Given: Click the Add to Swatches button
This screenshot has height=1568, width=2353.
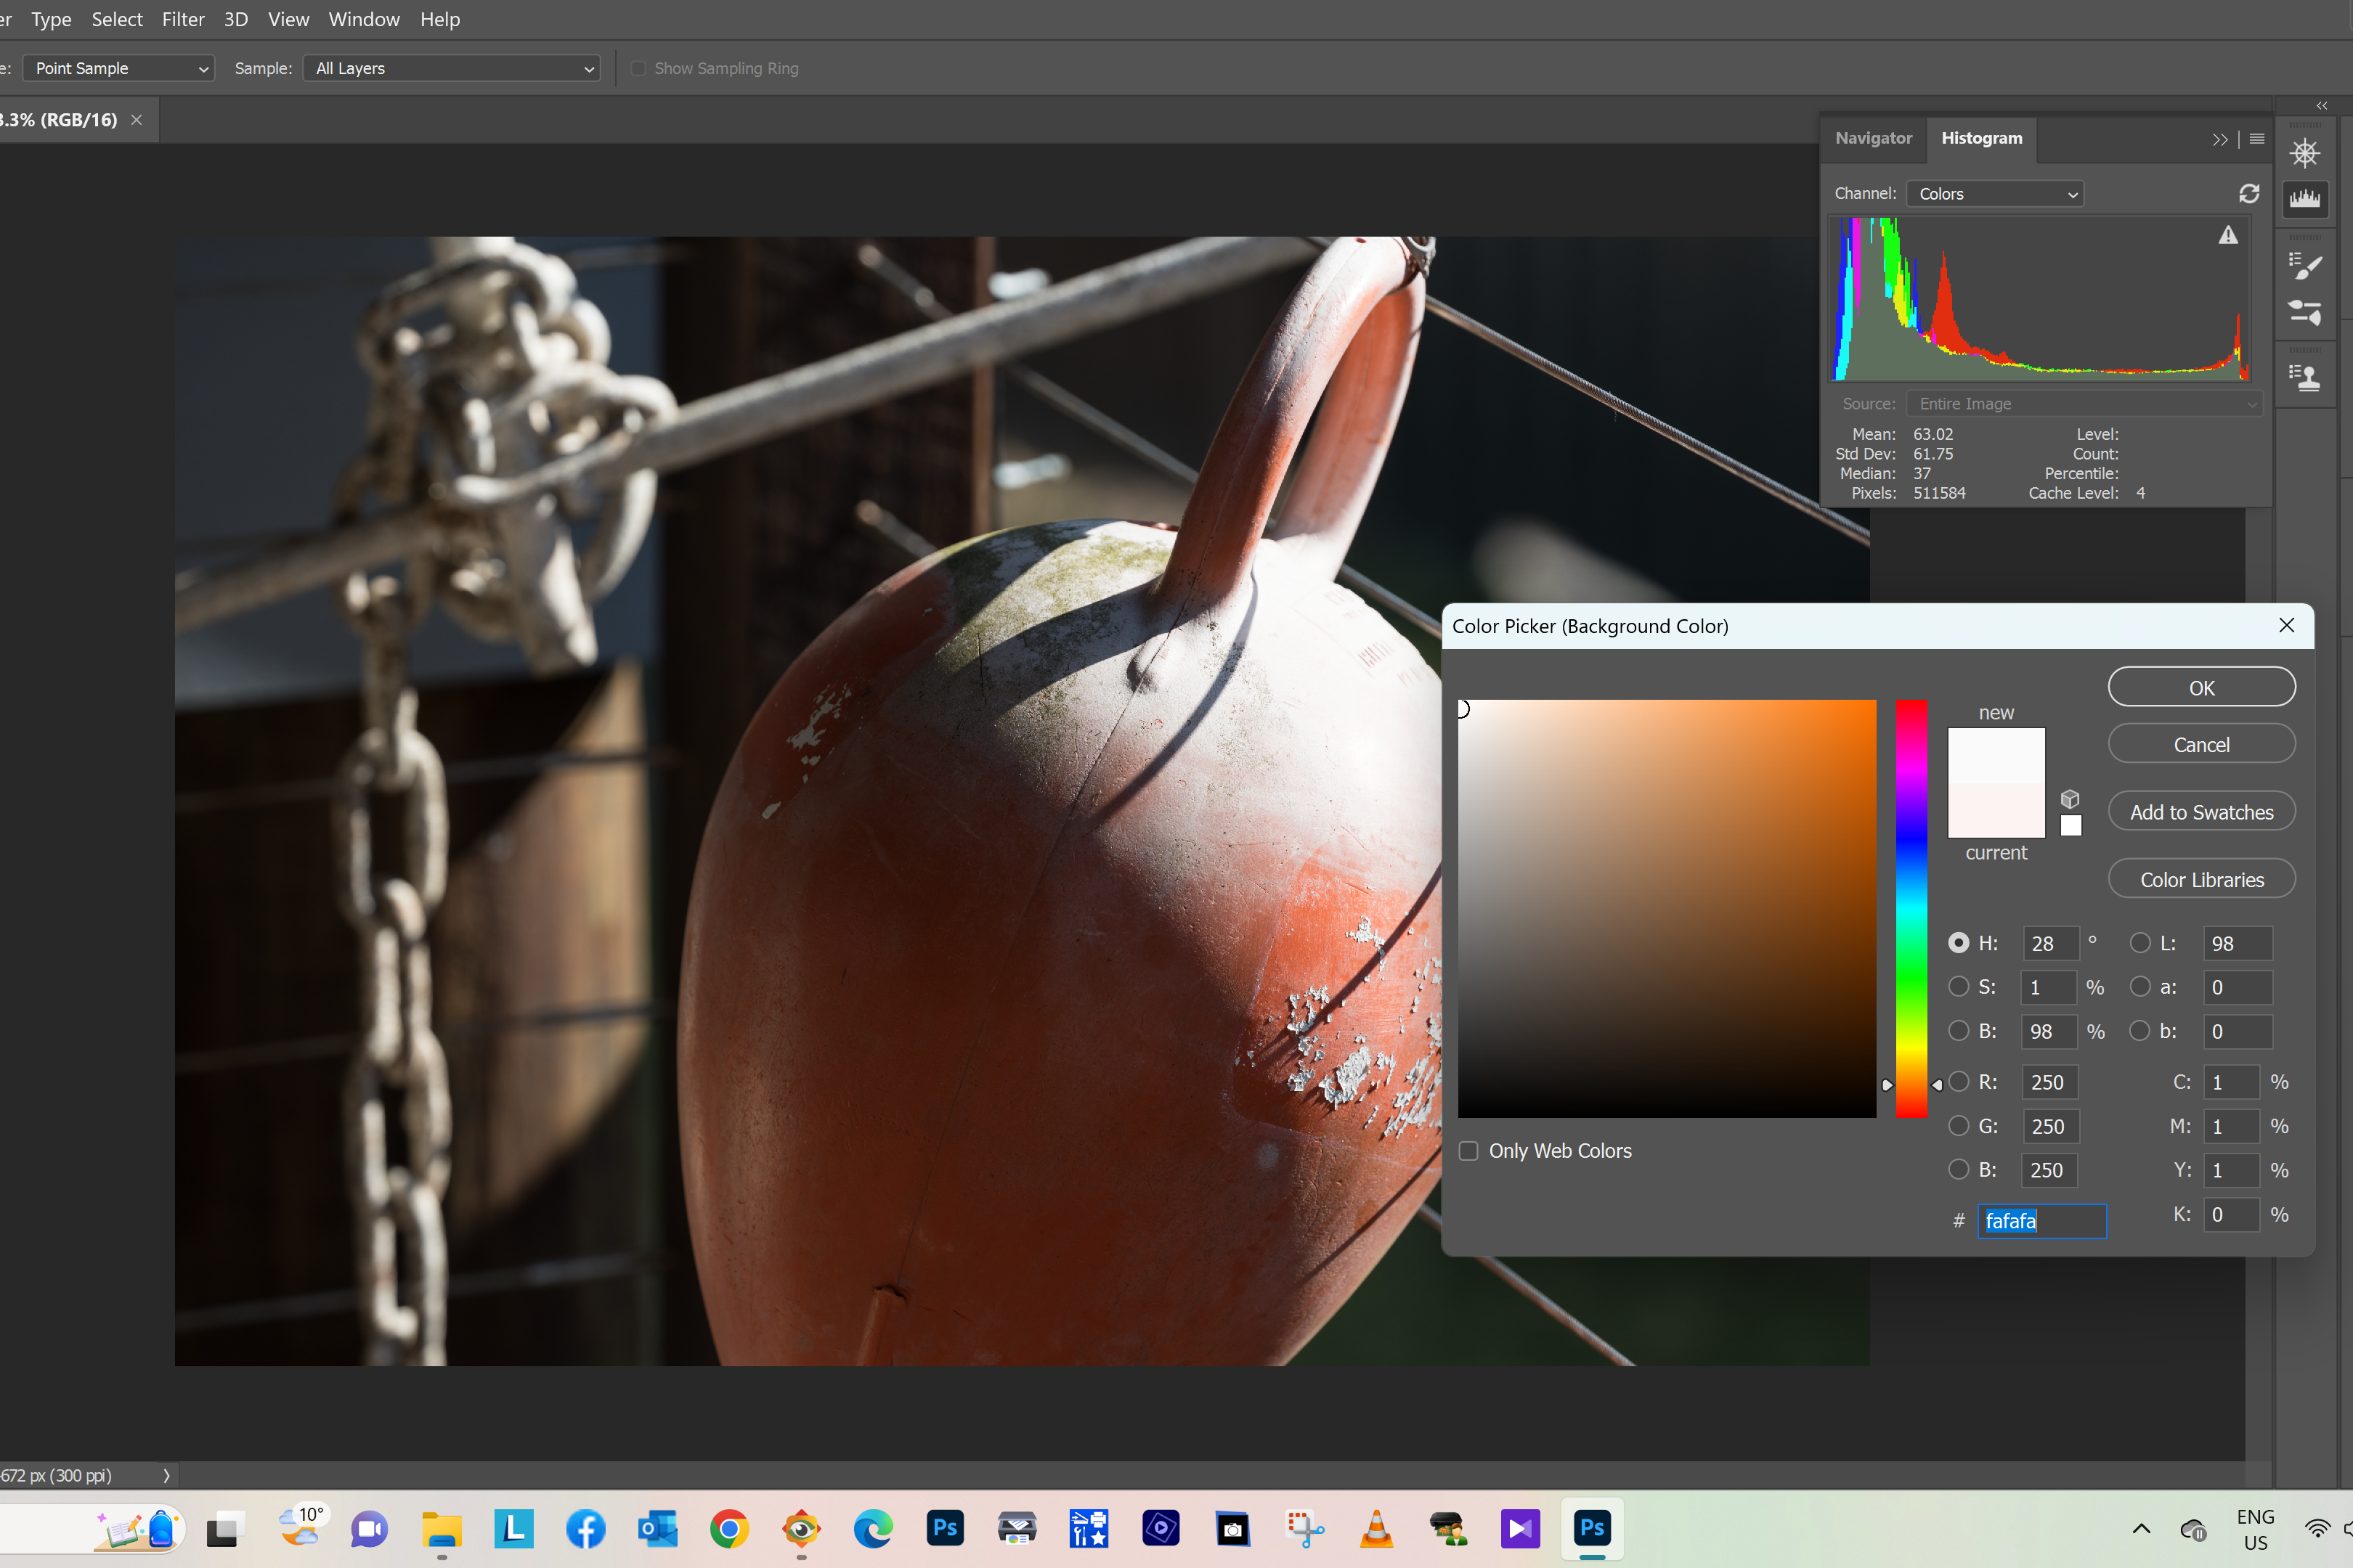Looking at the screenshot, I should [x=2201, y=812].
